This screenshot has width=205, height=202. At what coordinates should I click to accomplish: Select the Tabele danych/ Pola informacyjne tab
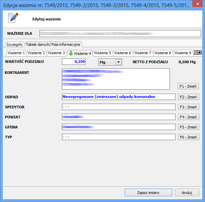pos(53,44)
